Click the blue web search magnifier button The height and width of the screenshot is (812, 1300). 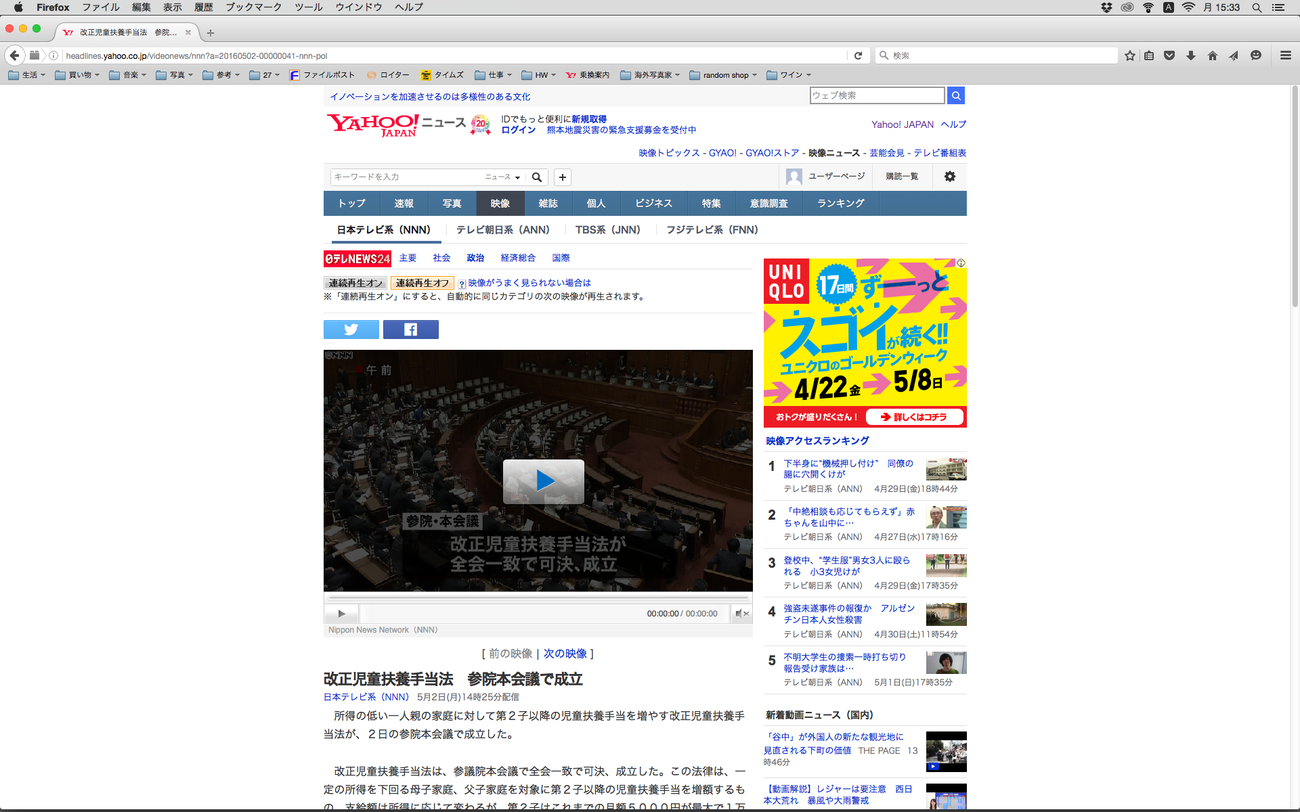coord(955,95)
